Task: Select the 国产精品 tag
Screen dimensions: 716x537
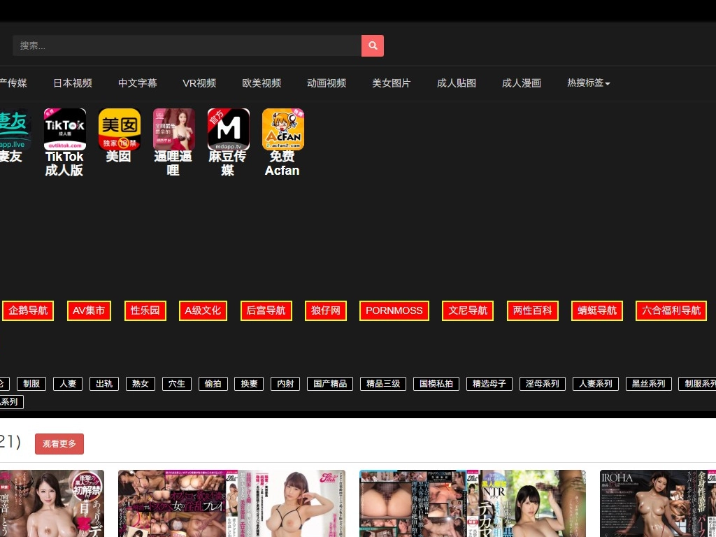Action: pyautogui.click(x=330, y=384)
